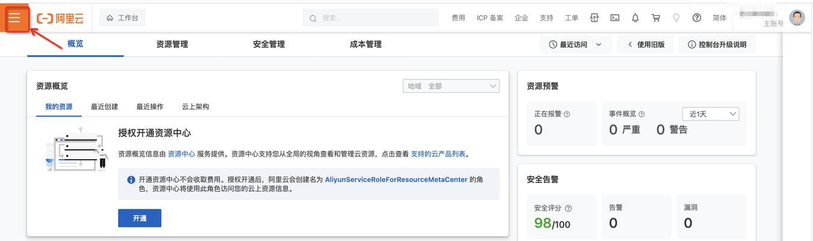This screenshot has width=813, height=241.
Task: Open the 工作台 workbench button
Action: (x=122, y=18)
